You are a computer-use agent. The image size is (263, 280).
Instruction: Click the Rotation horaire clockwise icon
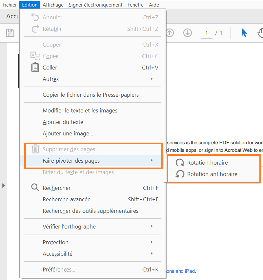[180, 162]
